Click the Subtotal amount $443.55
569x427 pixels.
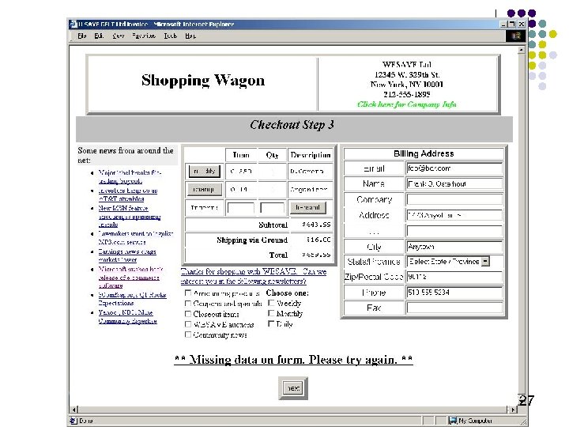click(316, 225)
